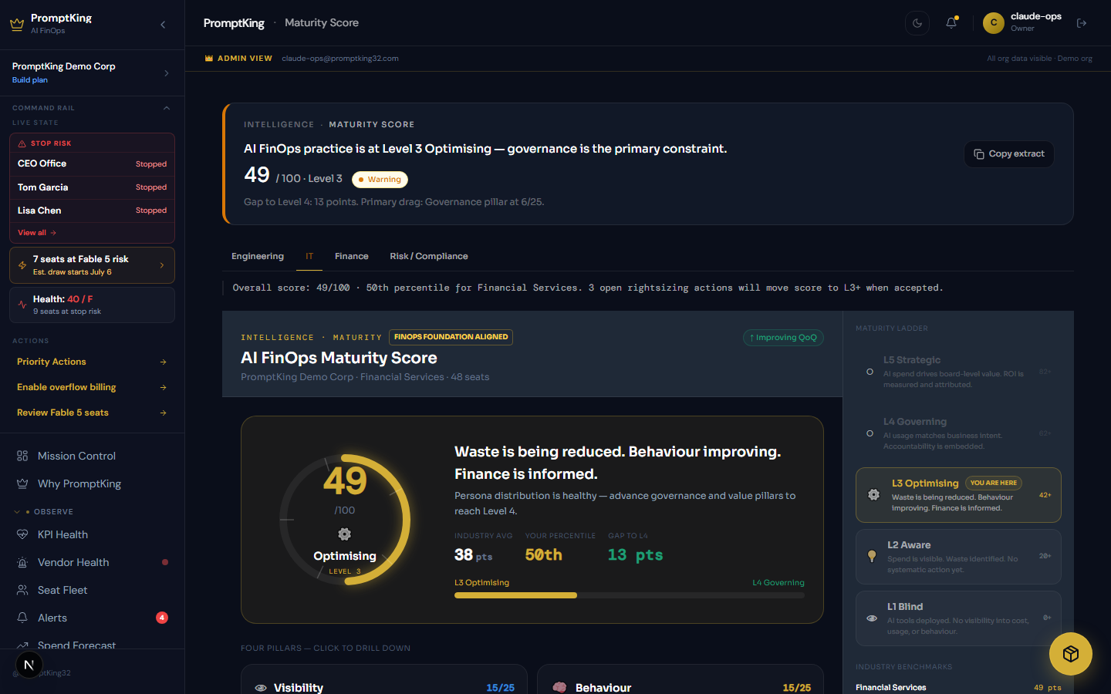Select L5 Strategic ladder level

[x=958, y=372]
